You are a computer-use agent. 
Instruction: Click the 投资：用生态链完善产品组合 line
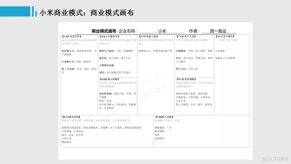115,73
